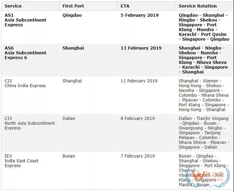Click the 5 February 2019 ETA
This screenshot has width=234, height=192.
point(140,15)
